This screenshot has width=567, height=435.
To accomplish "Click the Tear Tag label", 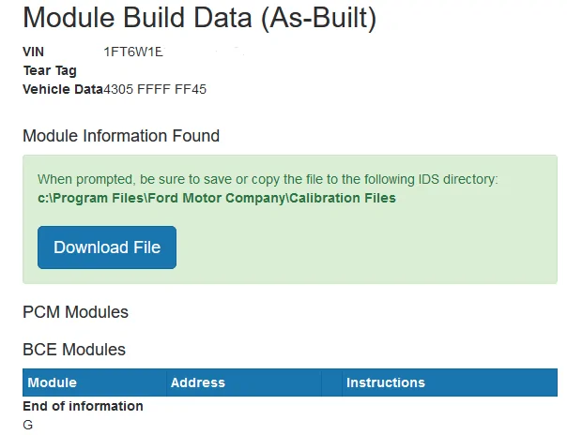I will [x=50, y=70].
